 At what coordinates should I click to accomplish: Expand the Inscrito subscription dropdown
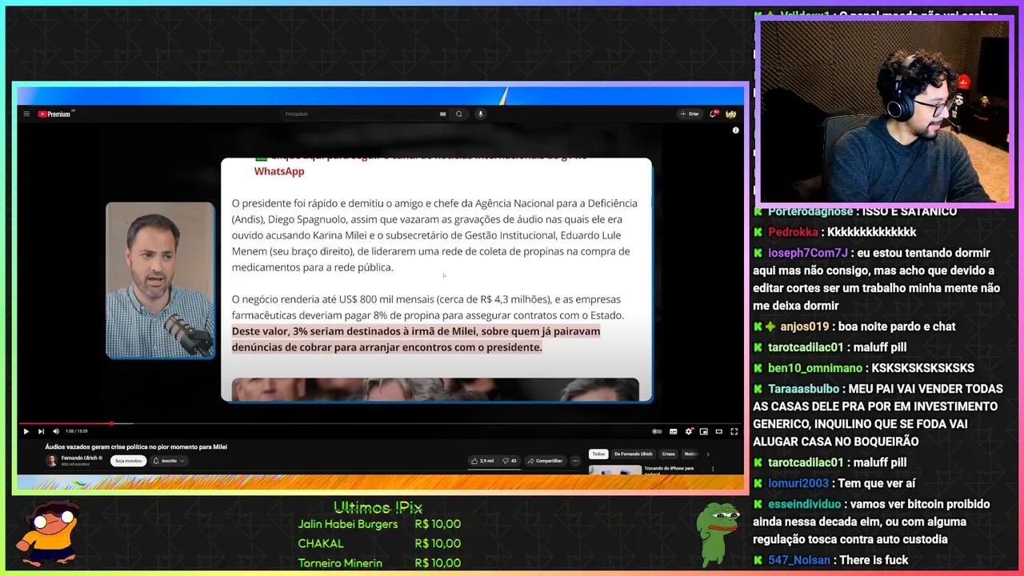tap(170, 461)
